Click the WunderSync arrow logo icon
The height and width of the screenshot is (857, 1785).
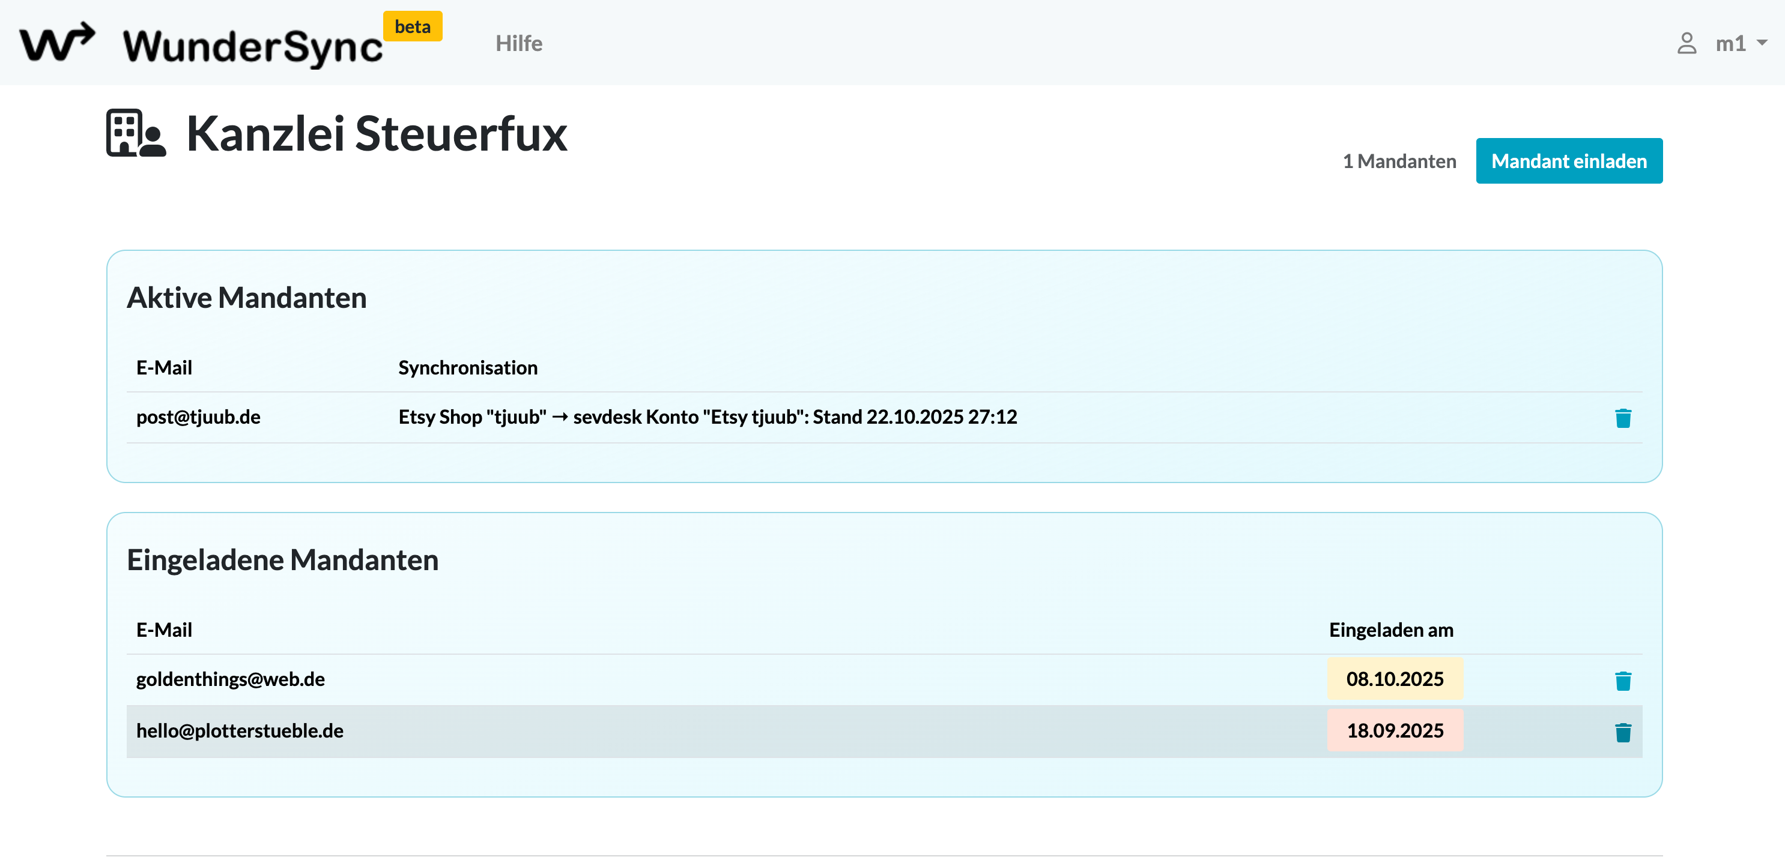(x=57, y=42)
